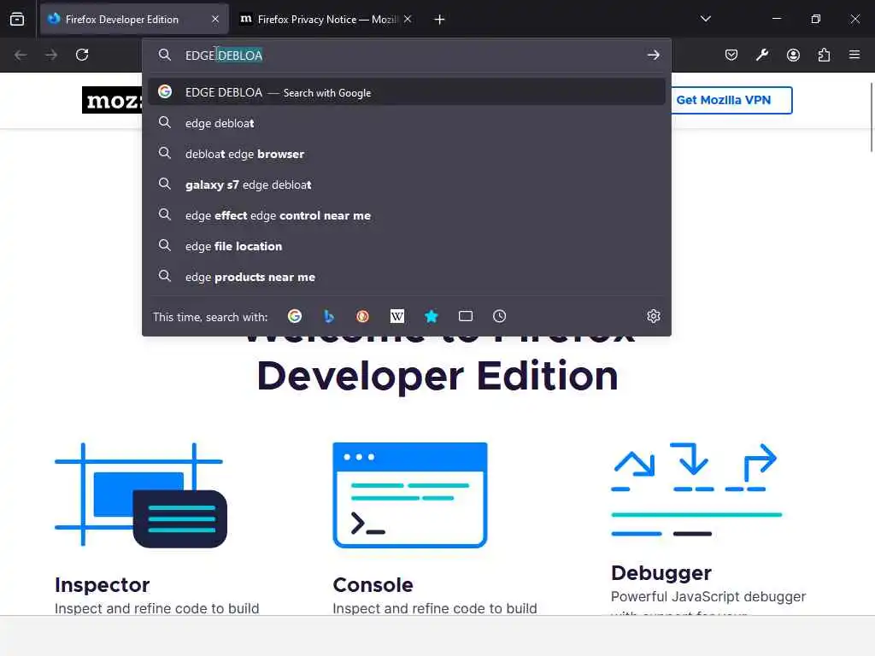Click the Inspector heading
875x656 pixels.
pos(103,584)
